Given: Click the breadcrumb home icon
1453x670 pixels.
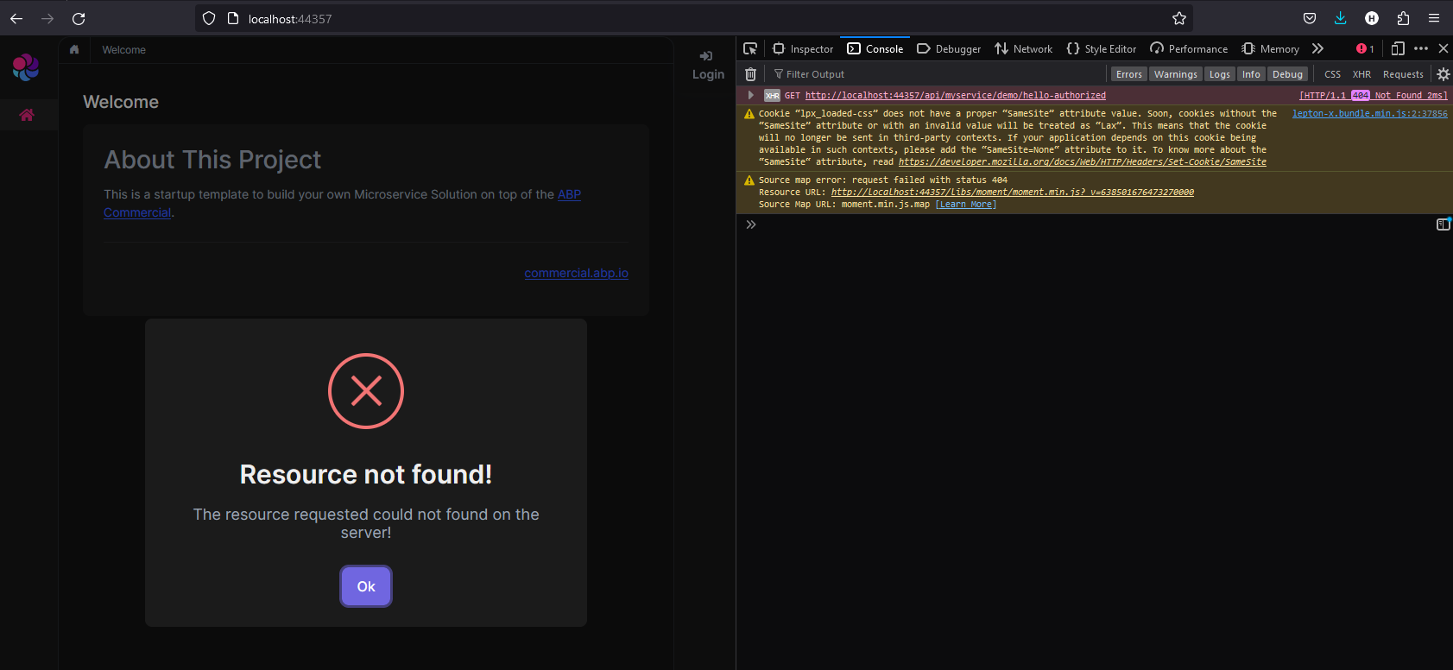Looking at the screenshot, I should click(74, 49).
